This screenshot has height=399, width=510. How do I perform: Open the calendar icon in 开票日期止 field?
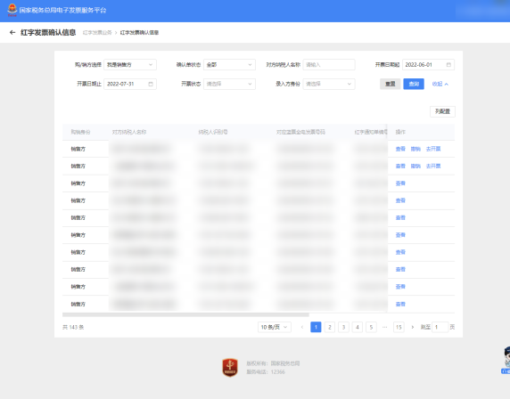[151, 84]
